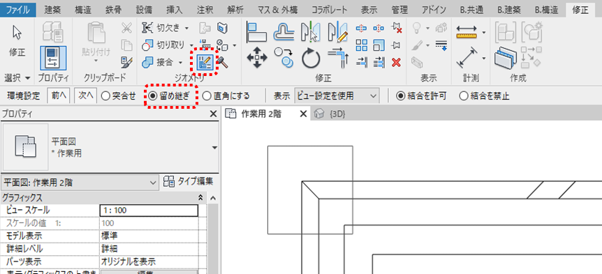Click the 前へ button
This screenshot has width=602, height=274.
59,96
